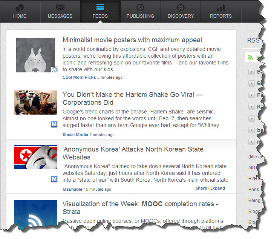274x239 pixels.
Task: Open the Mashable source link
Action: point(72,189)
